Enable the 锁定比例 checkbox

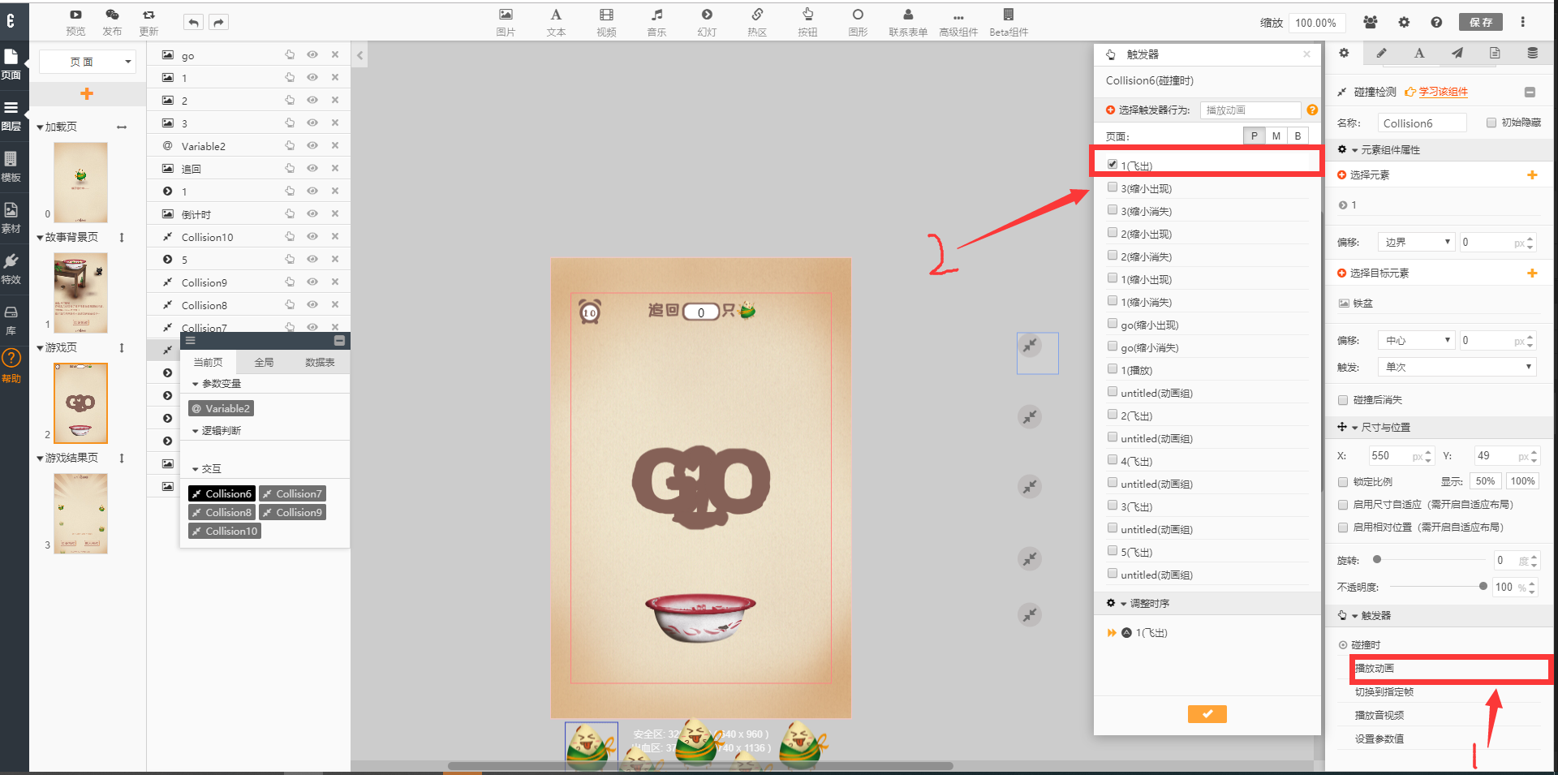click(x=1343, y=482)
